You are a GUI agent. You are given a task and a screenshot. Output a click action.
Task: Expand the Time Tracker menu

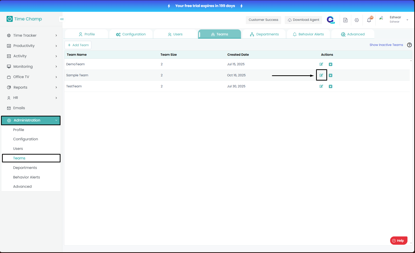[32, 35]
